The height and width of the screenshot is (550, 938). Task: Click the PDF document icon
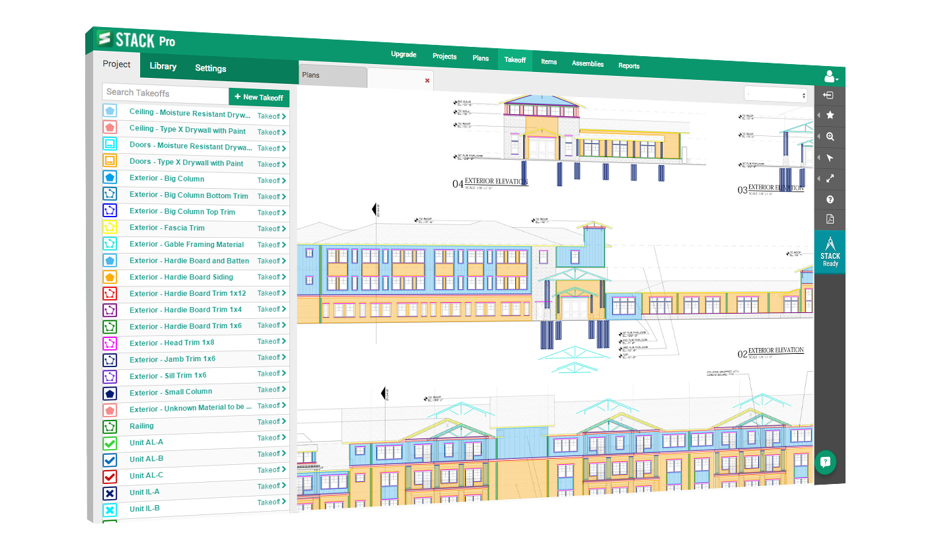tap(830, 220)
